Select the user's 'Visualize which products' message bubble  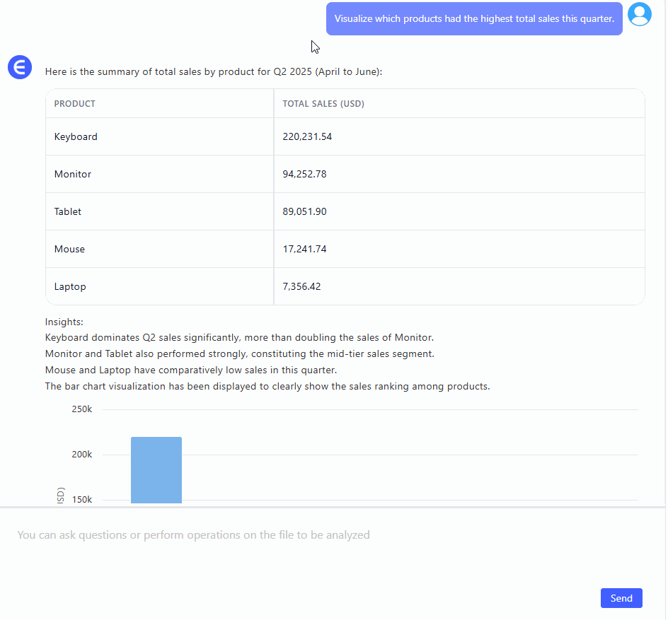click(474, 19)
